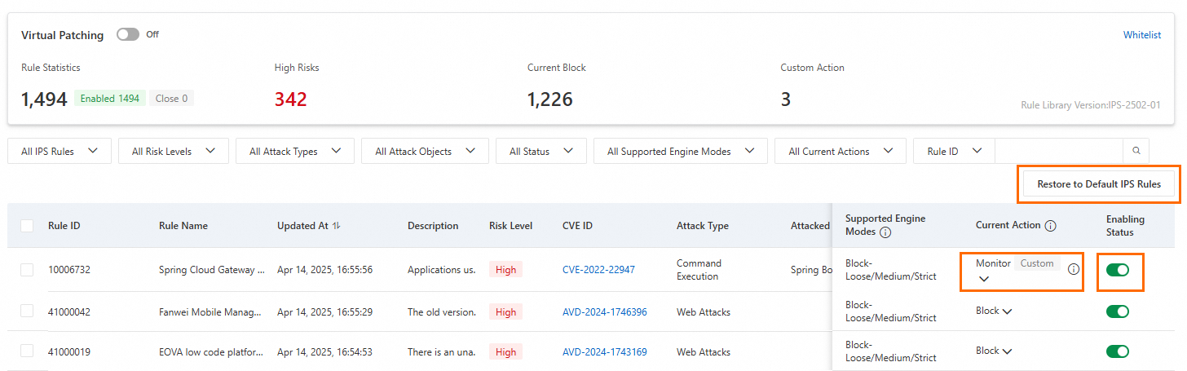
Task: Click High Risks count 342
Action: point(291,99)
